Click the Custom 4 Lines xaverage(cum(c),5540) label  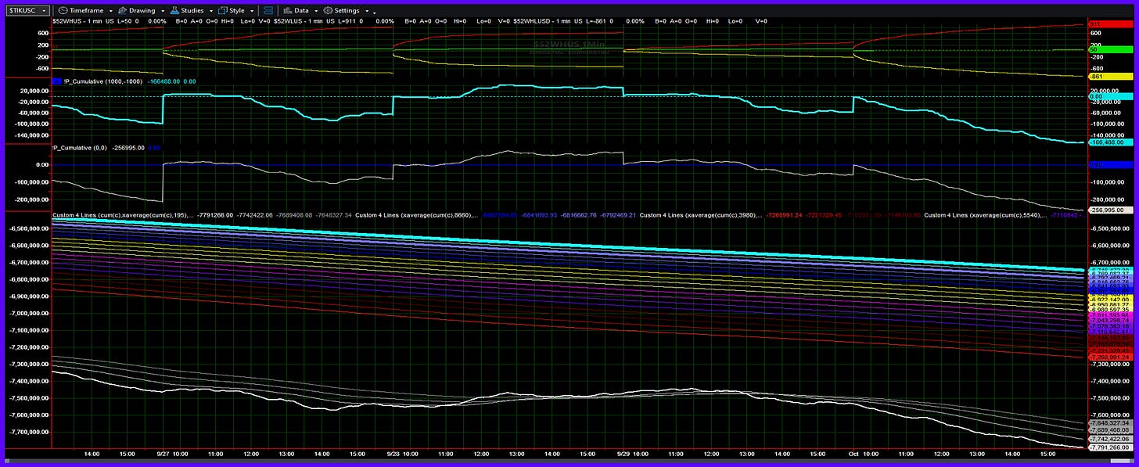985,214
